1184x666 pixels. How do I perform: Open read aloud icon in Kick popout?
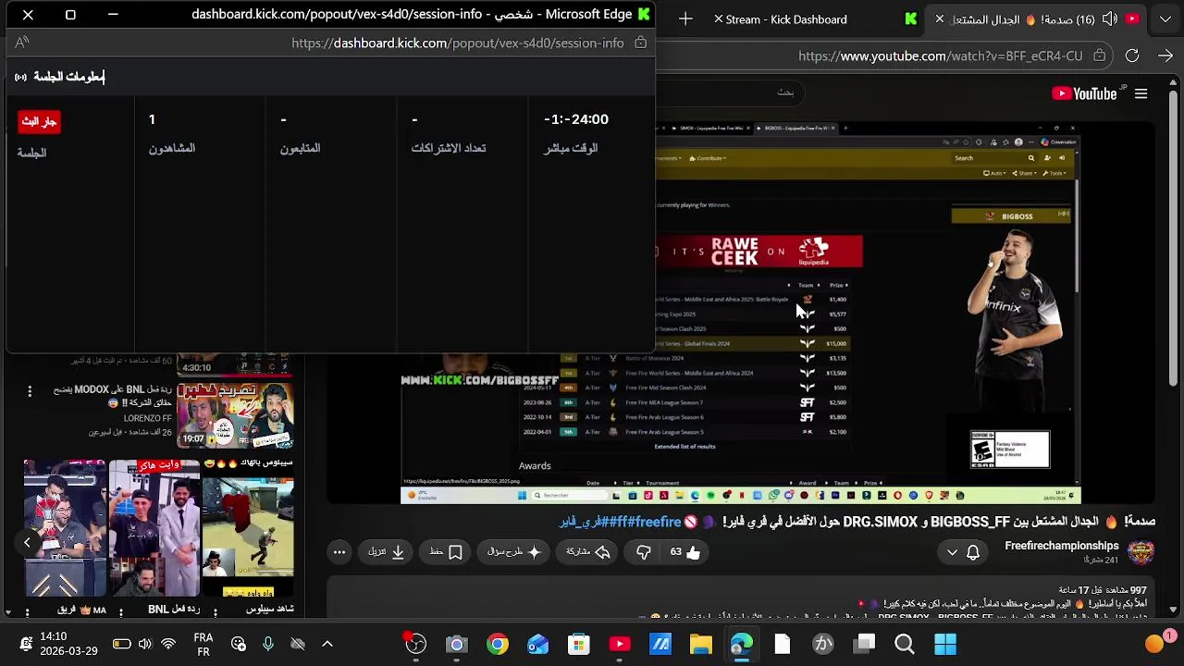[22, 43]
